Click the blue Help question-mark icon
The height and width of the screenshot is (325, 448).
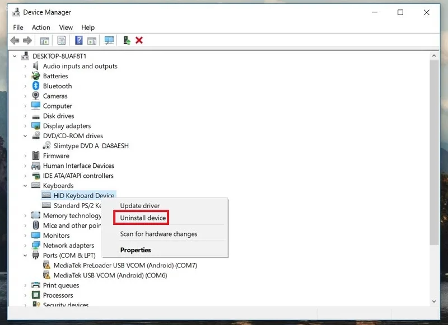[x=78, y=40]
